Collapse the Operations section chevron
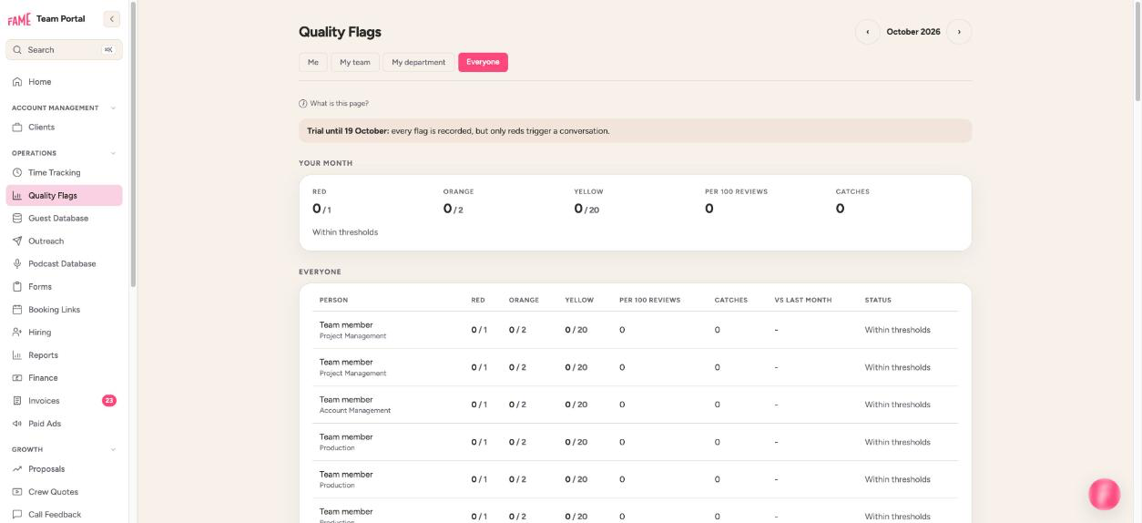This screenshot has width=1142, height=523. tap(113, 154)
